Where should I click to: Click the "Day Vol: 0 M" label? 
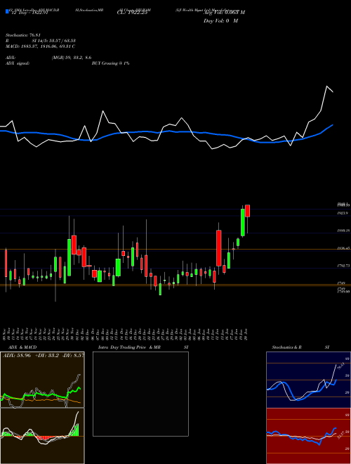click(220, 21)
